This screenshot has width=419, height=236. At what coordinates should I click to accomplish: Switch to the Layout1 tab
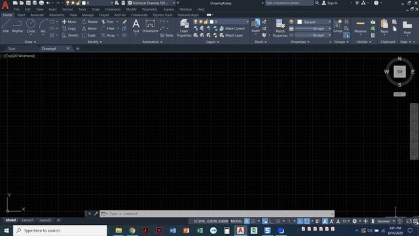click(x=27, y=220)
